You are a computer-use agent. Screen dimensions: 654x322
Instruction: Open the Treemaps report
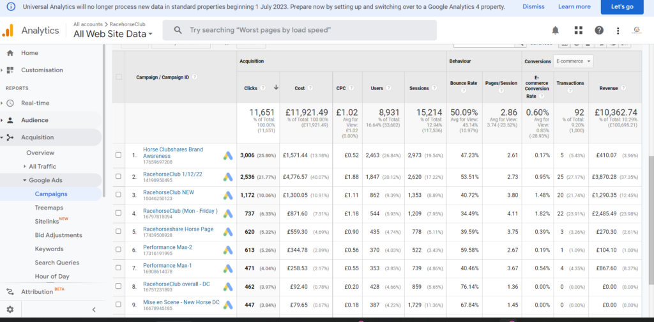[49, 208]
